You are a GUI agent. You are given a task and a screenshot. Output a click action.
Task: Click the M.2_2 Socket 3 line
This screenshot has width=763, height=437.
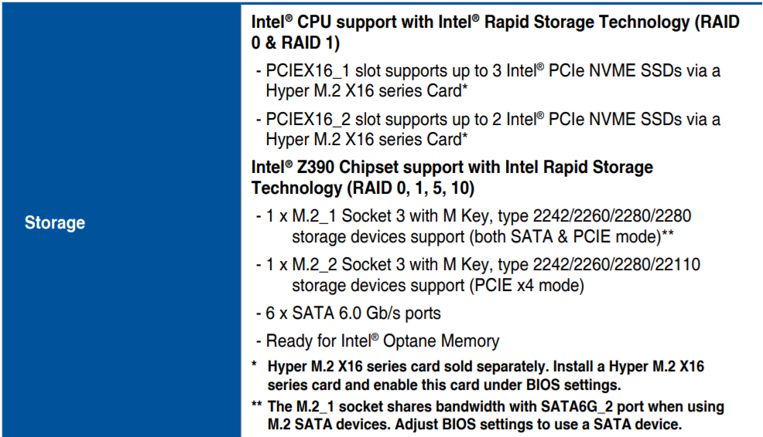[478, 275]
